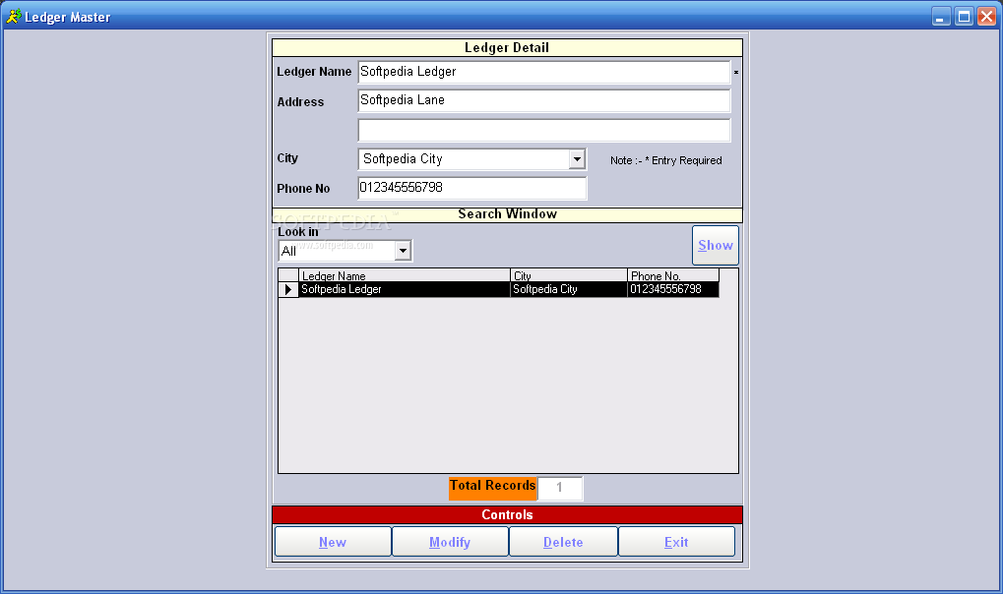Click the Ledger Master app icon in title bar
Screen dimensions: 1003x594
[14, 17]
